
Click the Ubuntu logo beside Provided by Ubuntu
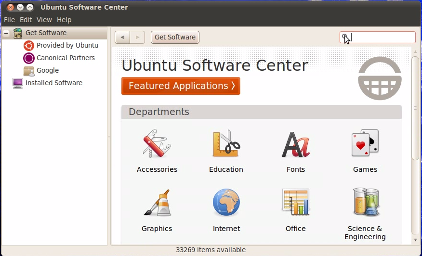(x=29, y=45)
